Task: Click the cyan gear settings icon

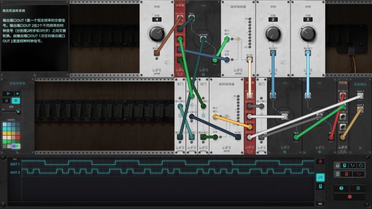Action: (x=361, y=165)
